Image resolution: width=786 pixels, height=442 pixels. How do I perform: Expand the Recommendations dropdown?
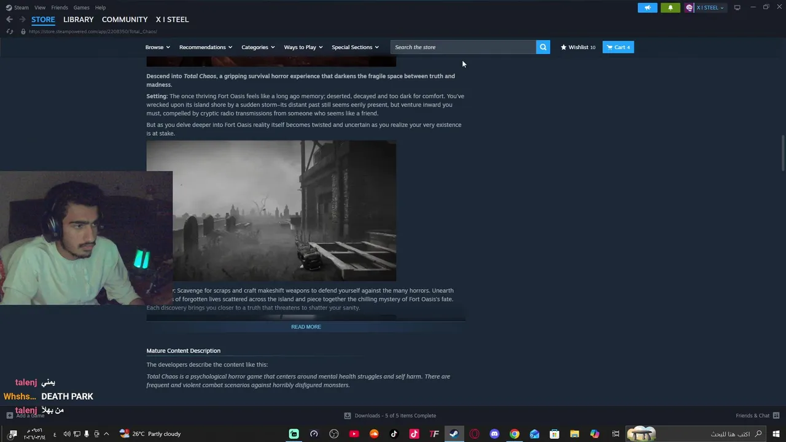(206, 47)
